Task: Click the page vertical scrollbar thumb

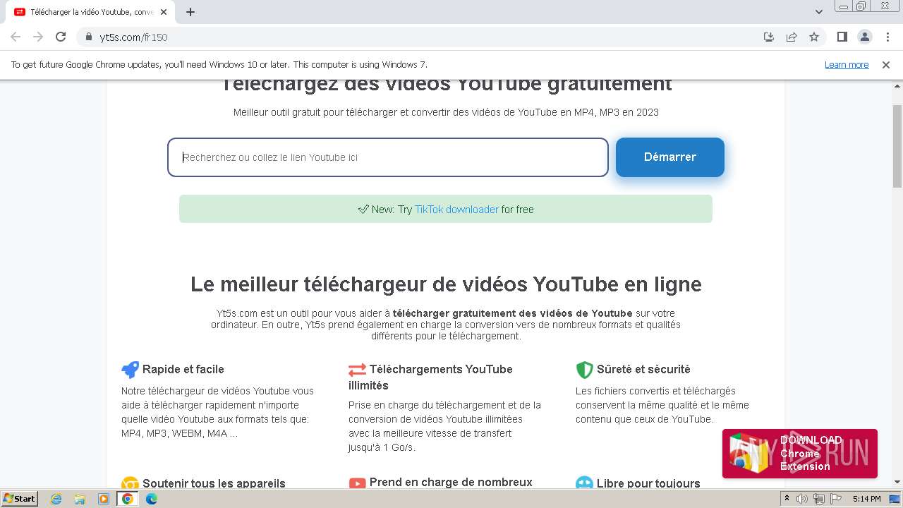Action: 897,147
